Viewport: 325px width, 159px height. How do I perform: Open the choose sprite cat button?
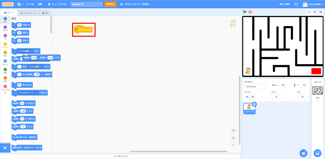(303, 153)
